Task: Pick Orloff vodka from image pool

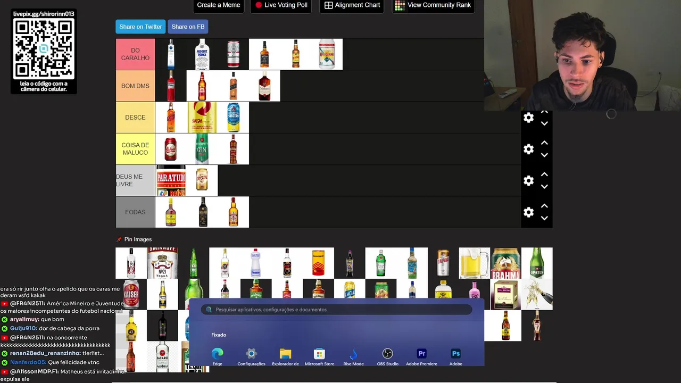Action: 131,263
